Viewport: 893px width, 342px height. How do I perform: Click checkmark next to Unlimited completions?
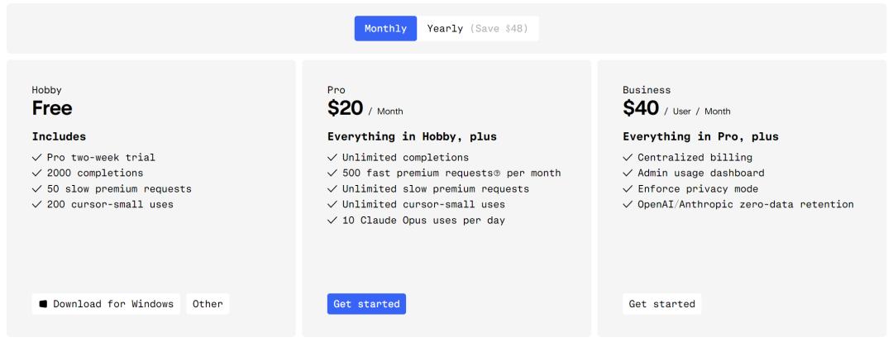pos(332,158)
